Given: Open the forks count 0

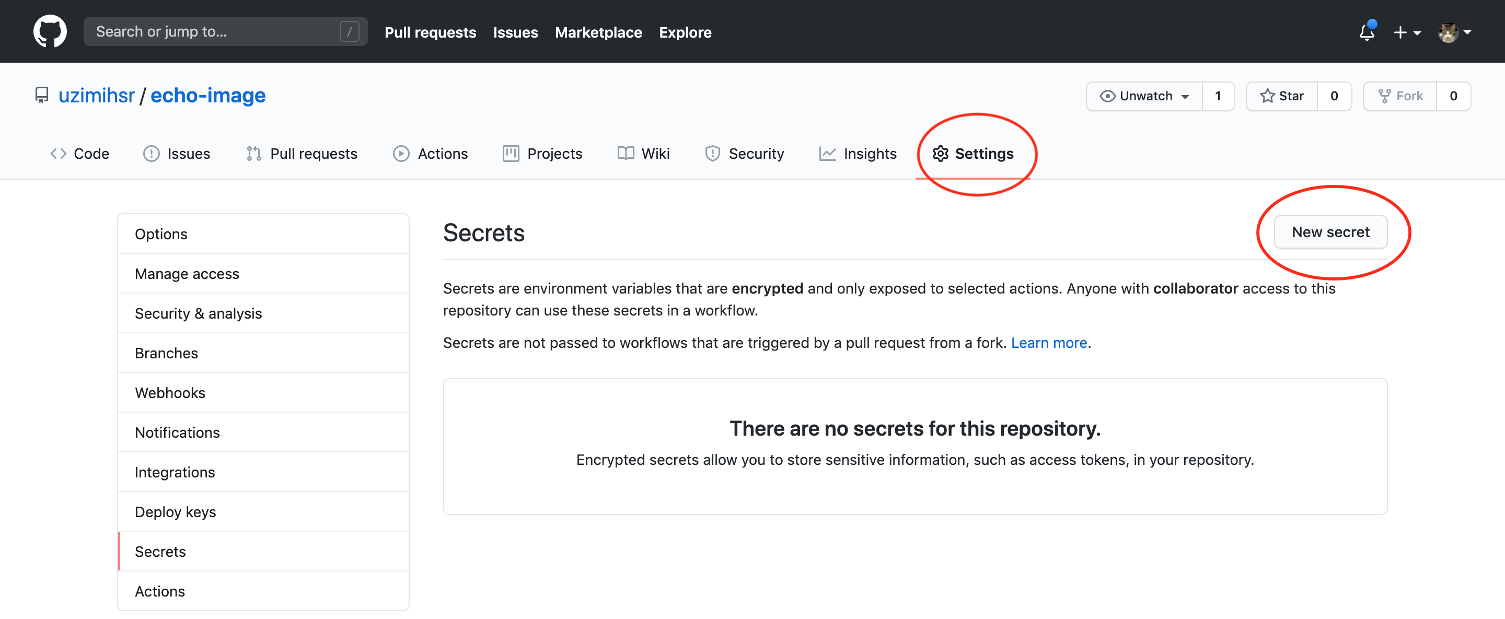Looking at the screenshot, I should coord(1454,96).
